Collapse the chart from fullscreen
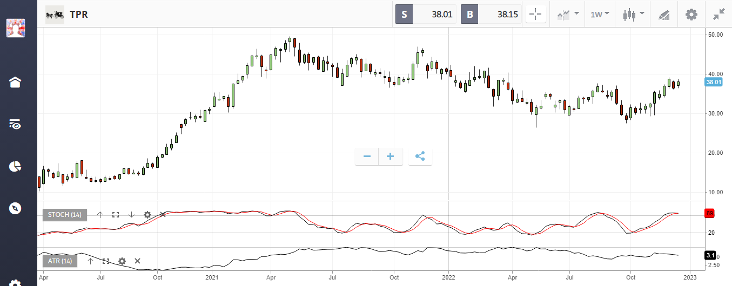 click(718, 15)
